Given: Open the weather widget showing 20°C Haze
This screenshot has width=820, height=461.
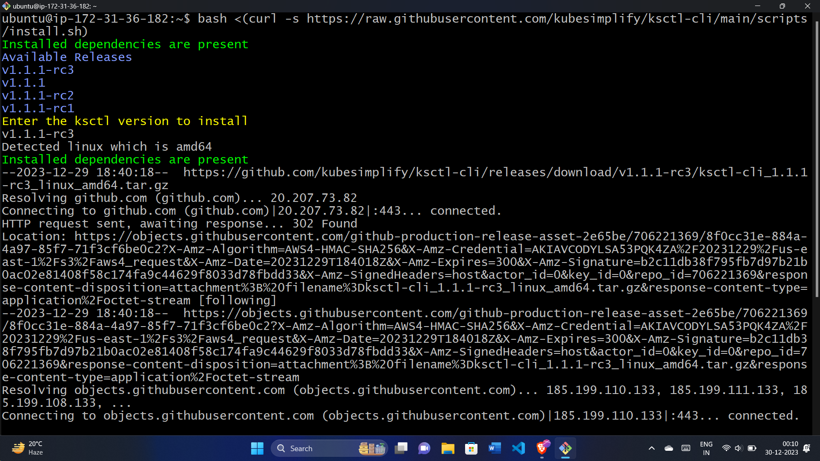Looking at the screenshot, I should coord(27,448).
